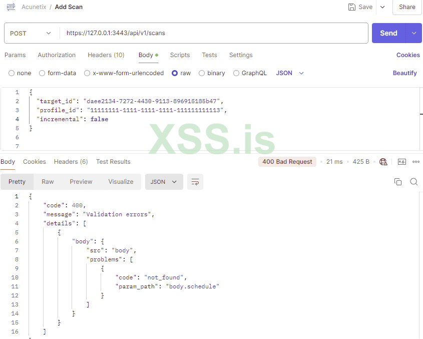Open response more options ellipsis
Screen dimensions: 423x339
[415, 162]
